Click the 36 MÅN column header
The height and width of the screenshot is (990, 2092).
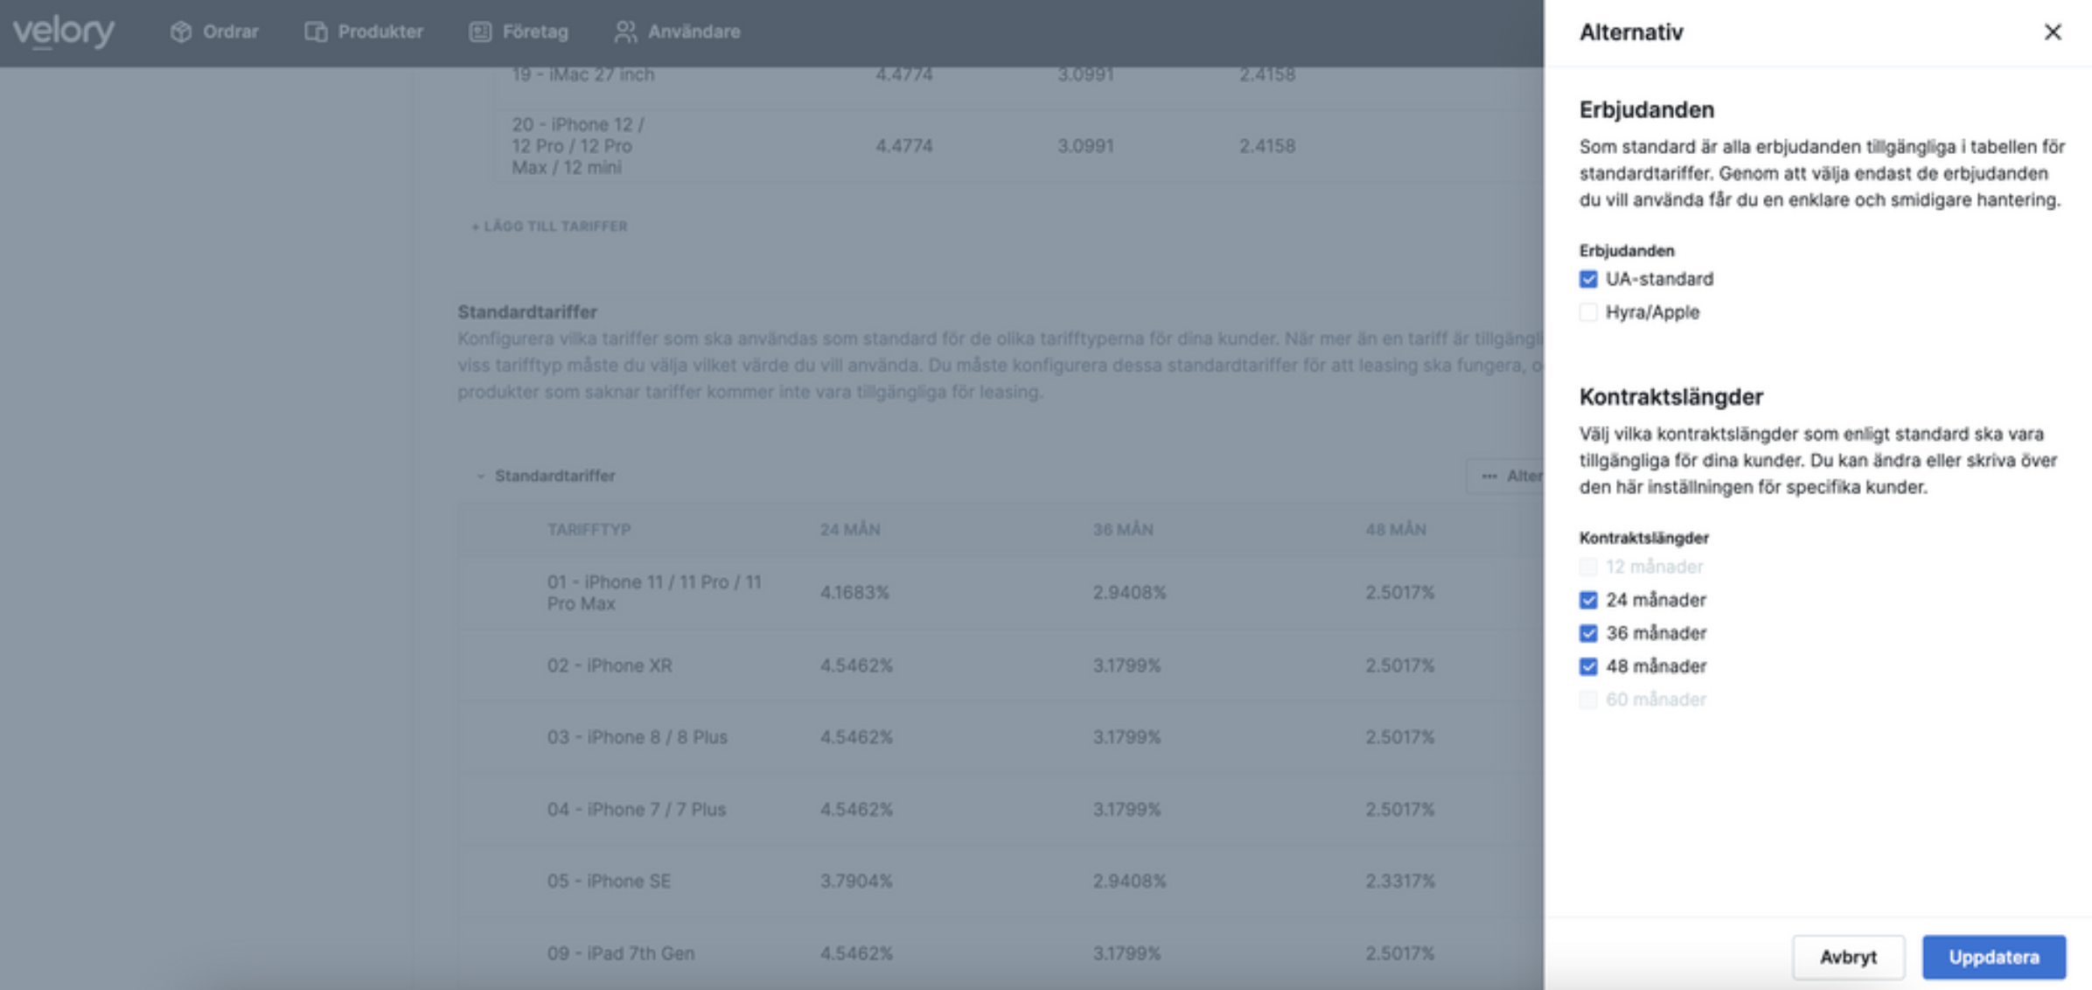(x=1123, y=530)
